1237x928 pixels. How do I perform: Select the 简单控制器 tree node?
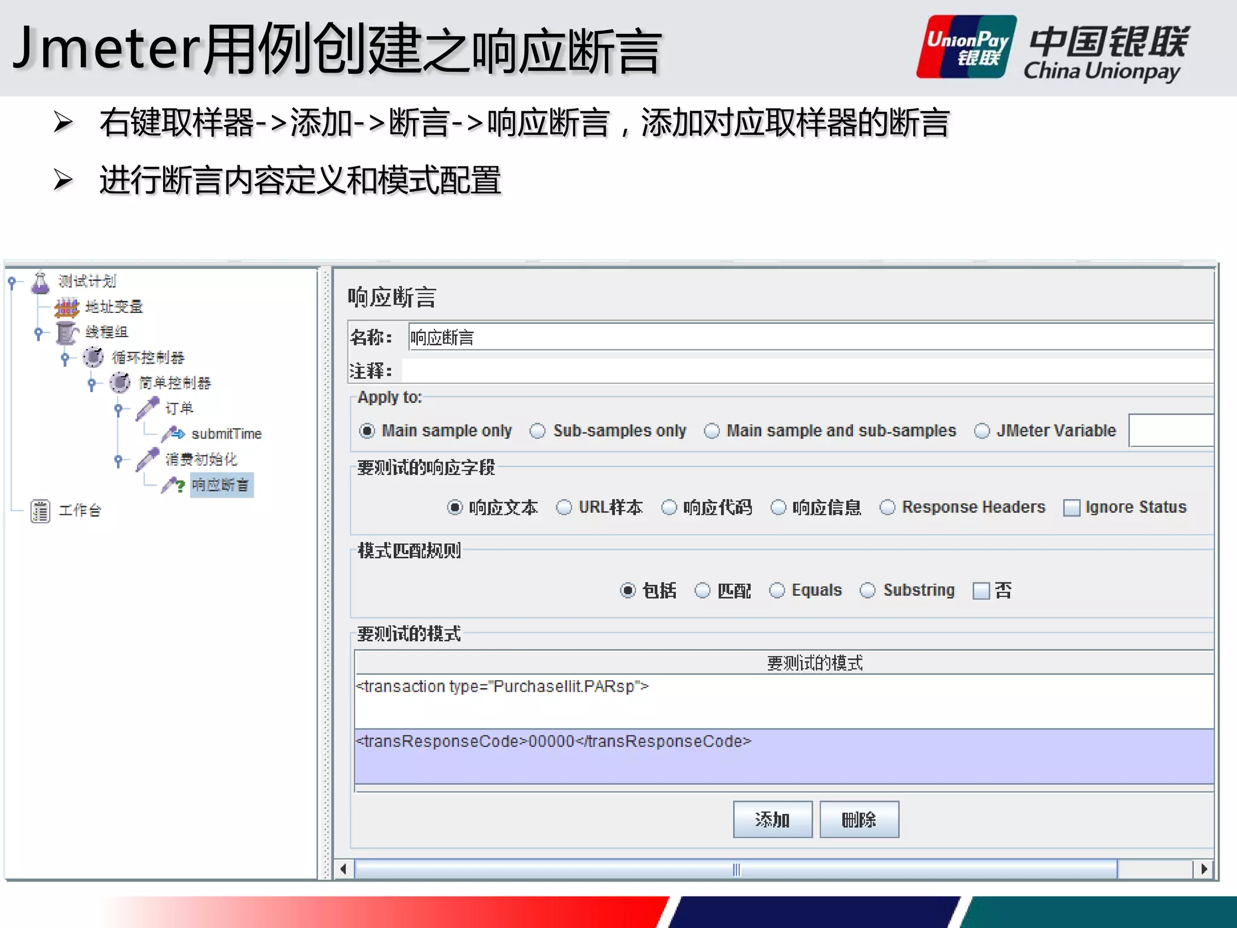click(x=175, y=383)
